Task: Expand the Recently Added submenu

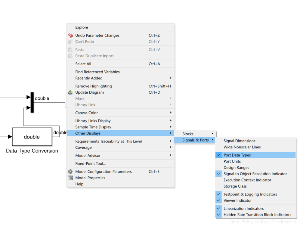Action: click(x=121, y=78)
